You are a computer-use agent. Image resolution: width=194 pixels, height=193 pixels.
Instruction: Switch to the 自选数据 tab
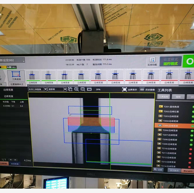(15, 164)
